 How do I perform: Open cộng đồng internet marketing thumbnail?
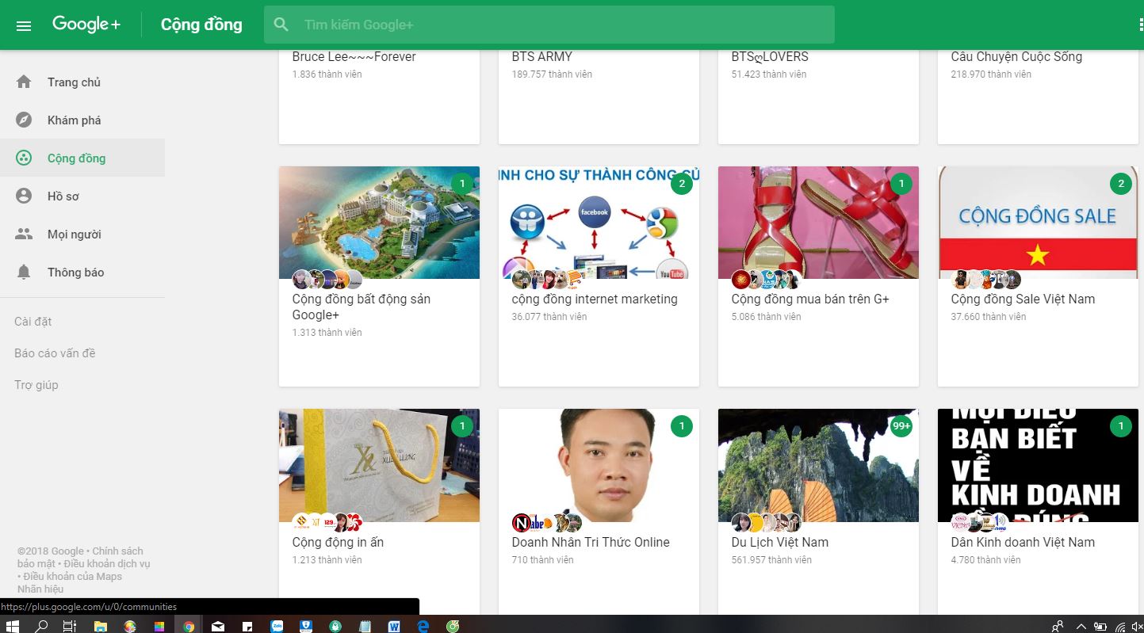click(x=599, y=223)
